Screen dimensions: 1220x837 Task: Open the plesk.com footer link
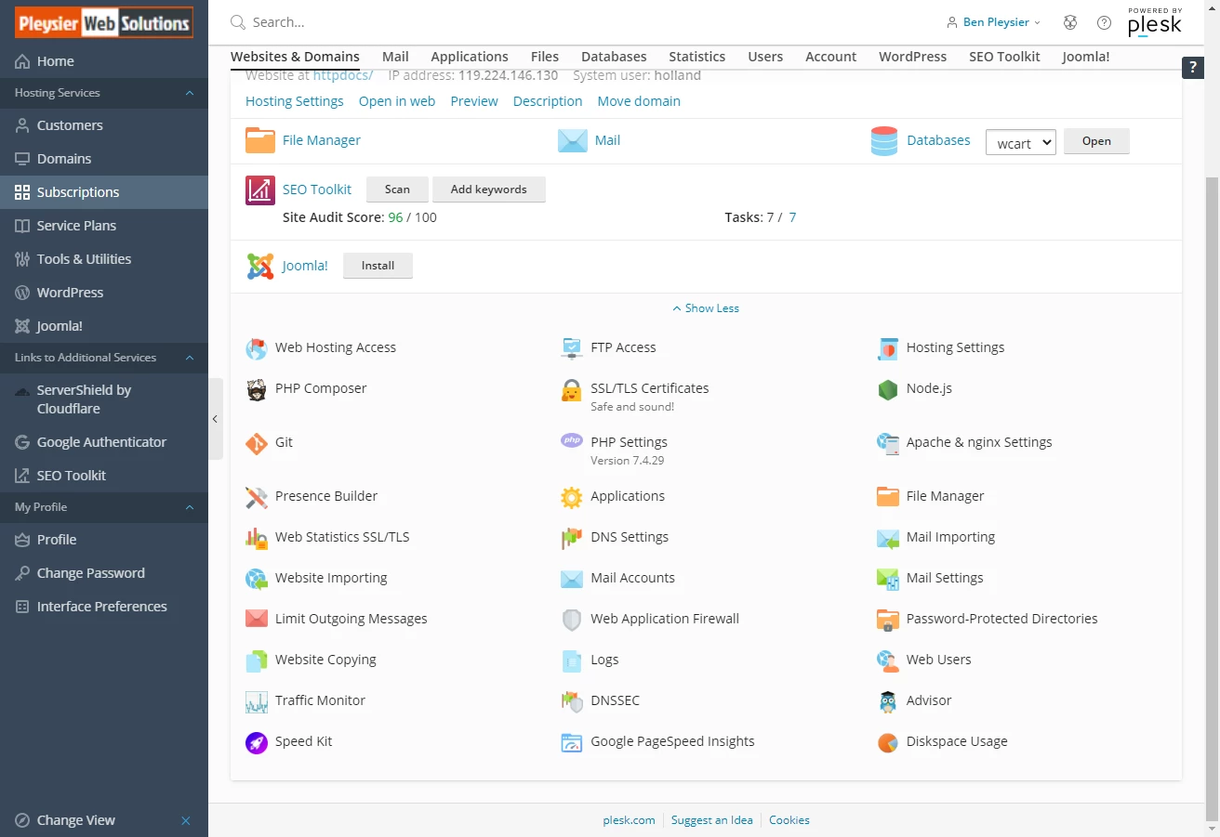coord(630,820)
